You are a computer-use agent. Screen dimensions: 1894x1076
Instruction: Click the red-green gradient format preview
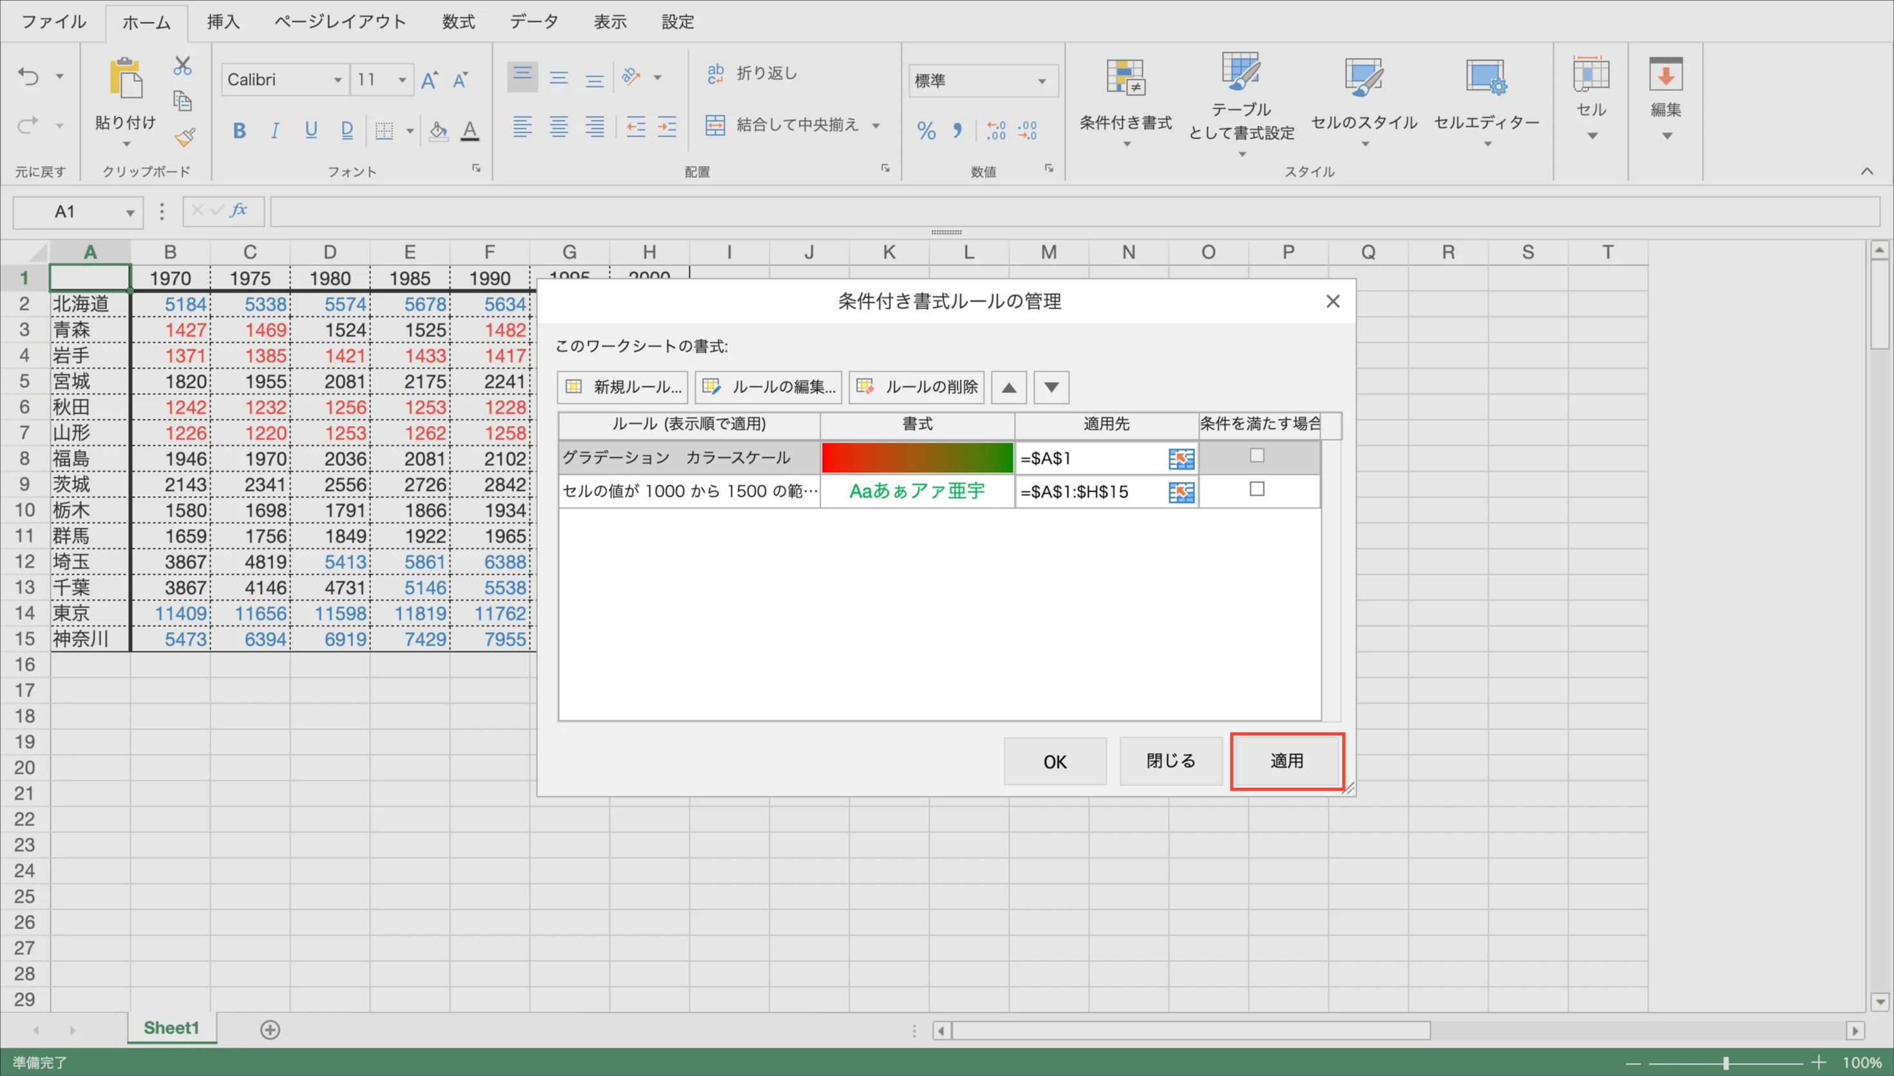pos(917,458)
